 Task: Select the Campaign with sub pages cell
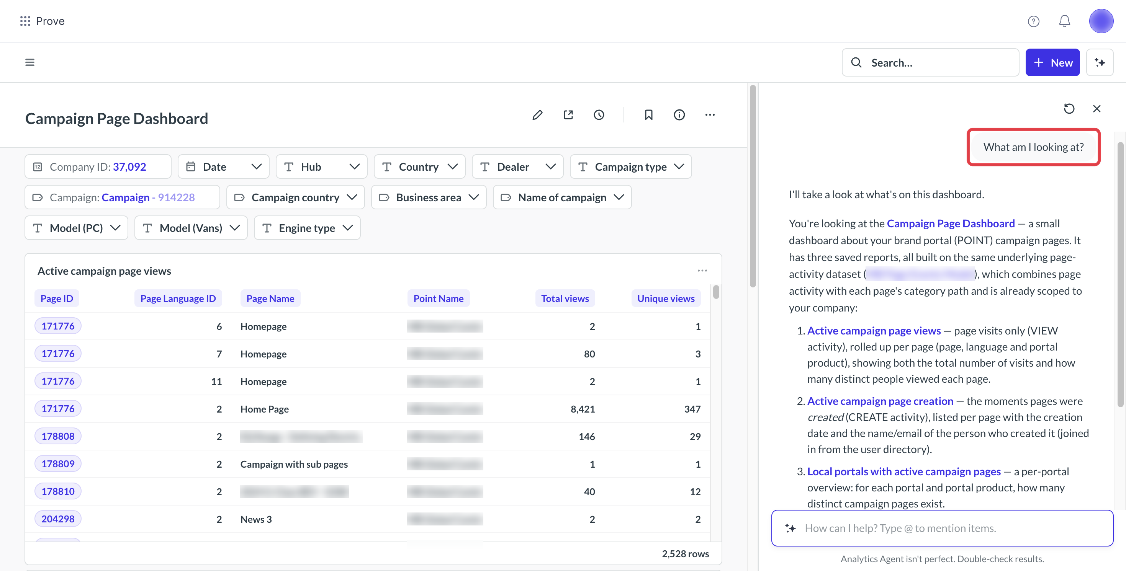pyautogui.click(x=294, y=464)
